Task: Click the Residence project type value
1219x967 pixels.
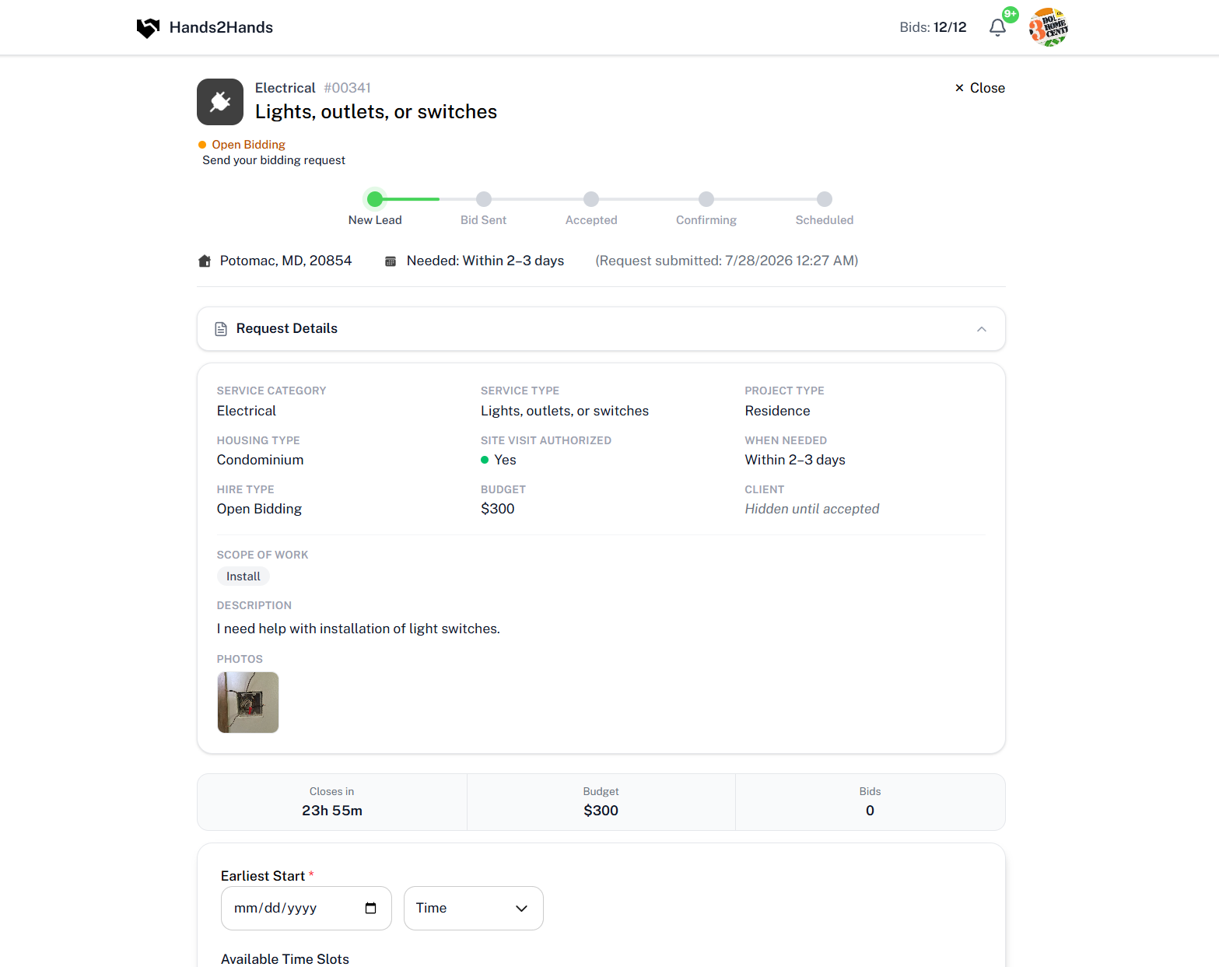Action: pos(777,411)
